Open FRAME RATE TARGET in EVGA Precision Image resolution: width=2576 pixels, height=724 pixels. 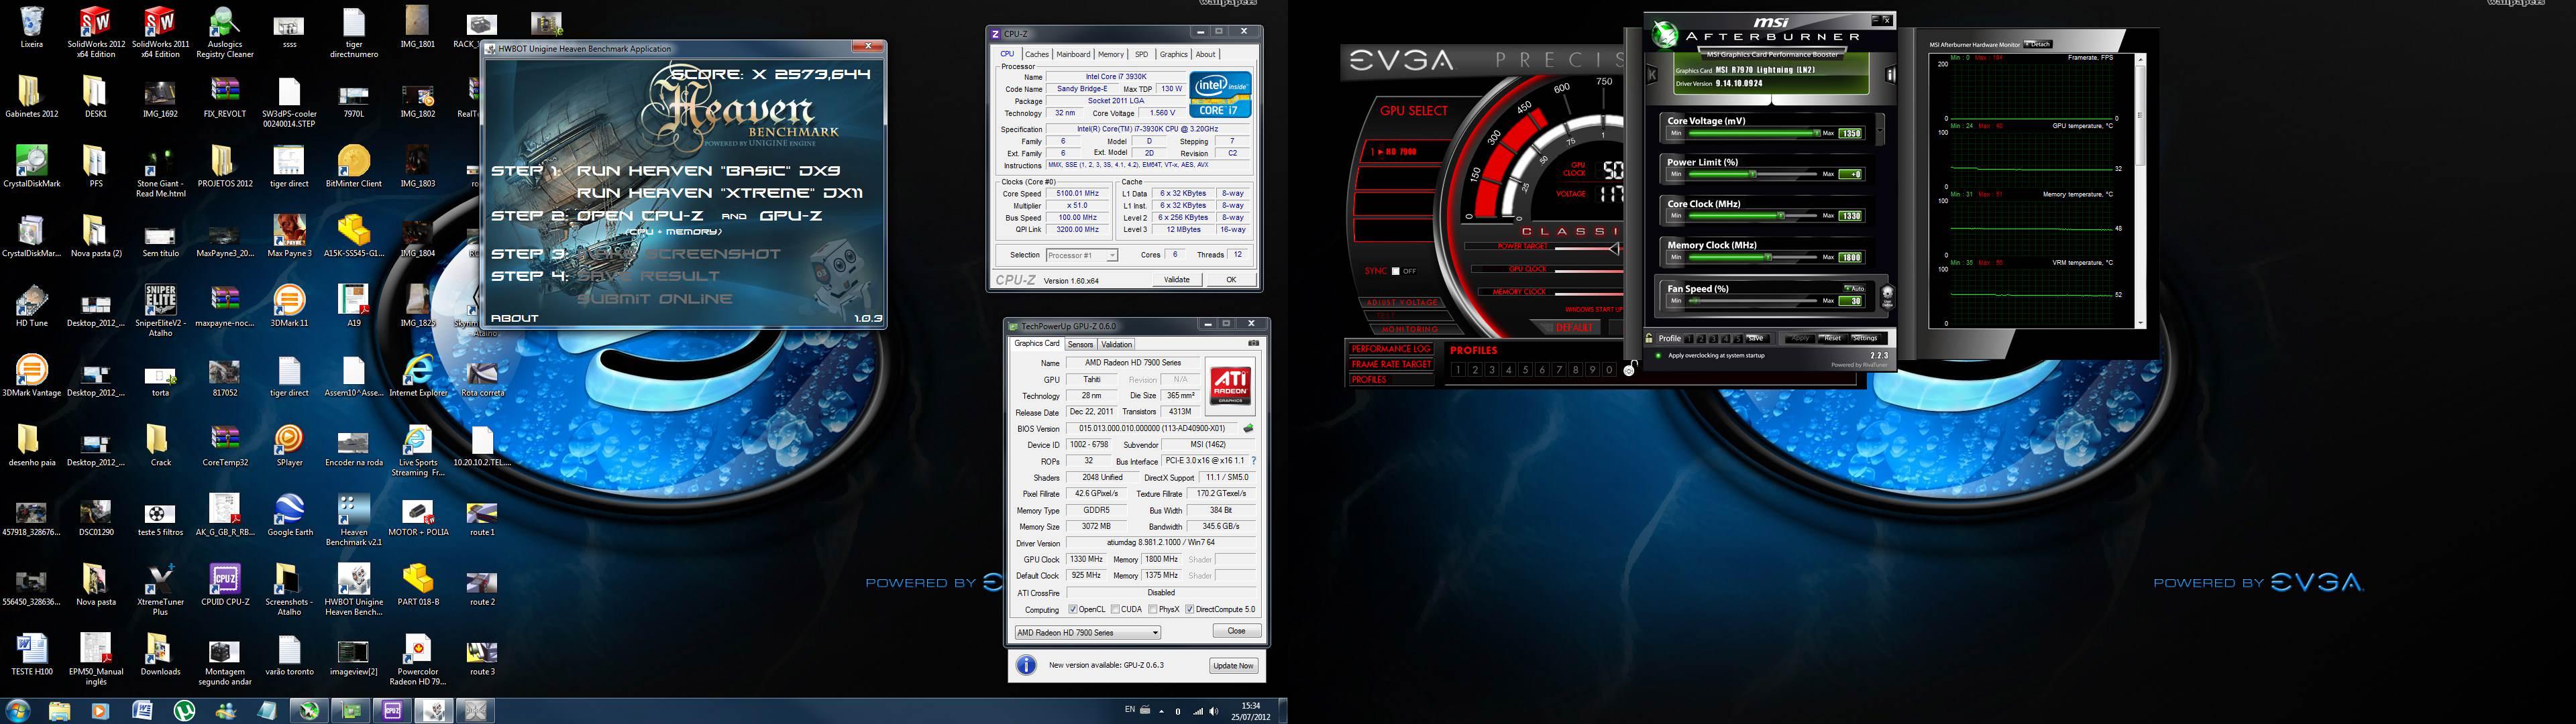tap(1391, 364)
